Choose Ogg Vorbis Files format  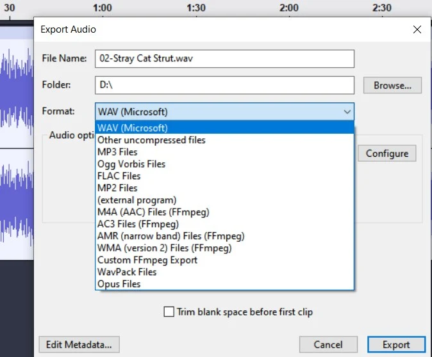224,164
